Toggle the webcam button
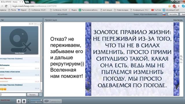The image size is (185, 104). (24, 101)
